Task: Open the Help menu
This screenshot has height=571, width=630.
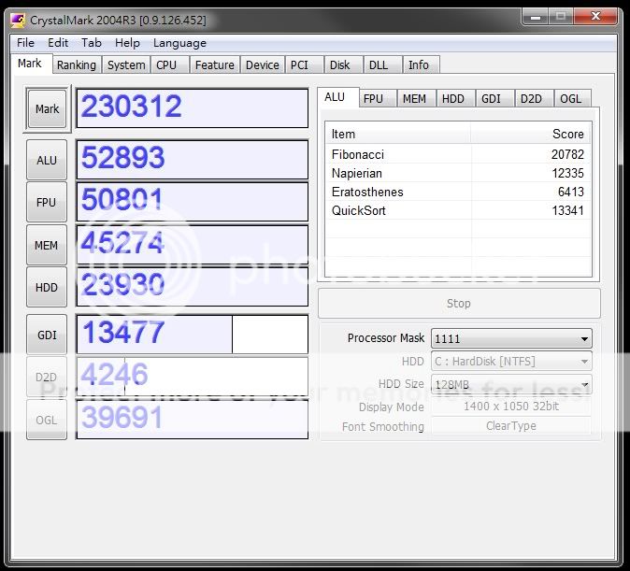Action: 127,43
